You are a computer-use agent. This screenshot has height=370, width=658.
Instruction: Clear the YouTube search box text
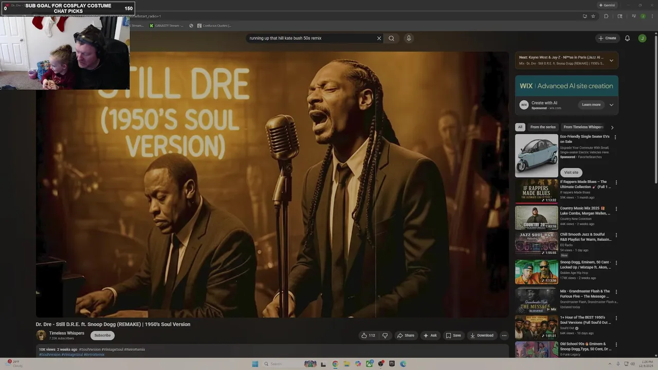point(379,38)
